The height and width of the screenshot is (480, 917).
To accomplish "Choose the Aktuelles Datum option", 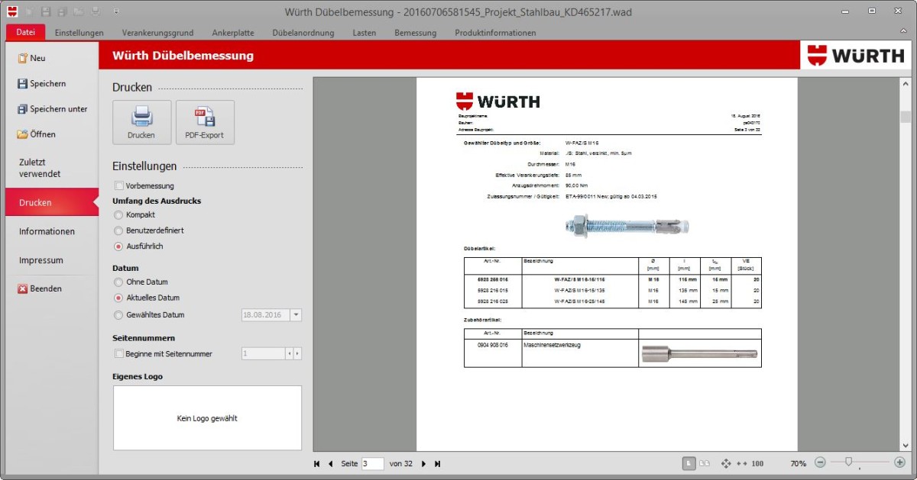I will click(118, 298).
